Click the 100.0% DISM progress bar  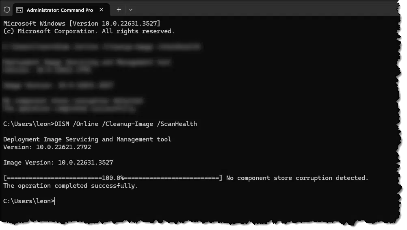click(113, 178)
